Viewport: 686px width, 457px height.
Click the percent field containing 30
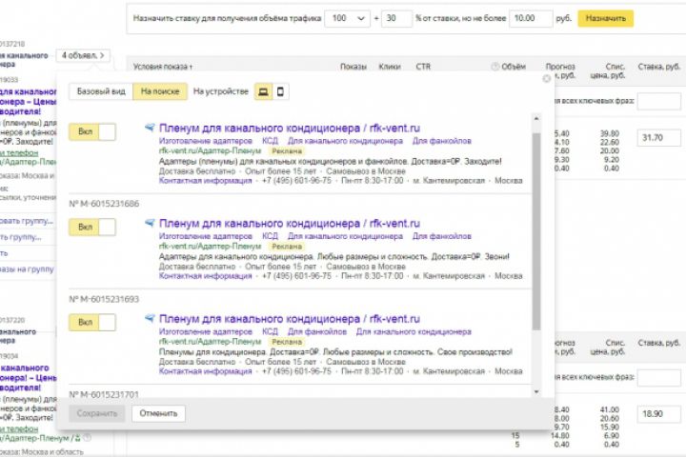point(396,18)
